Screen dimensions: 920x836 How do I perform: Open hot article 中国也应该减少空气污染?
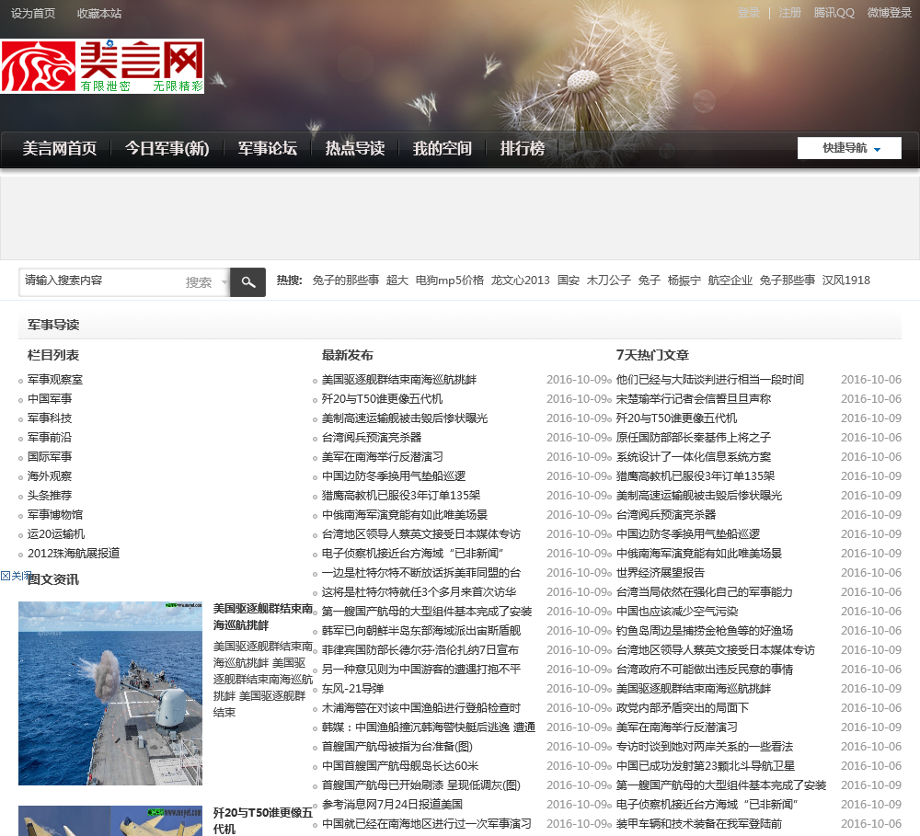(x=677, y=612)
